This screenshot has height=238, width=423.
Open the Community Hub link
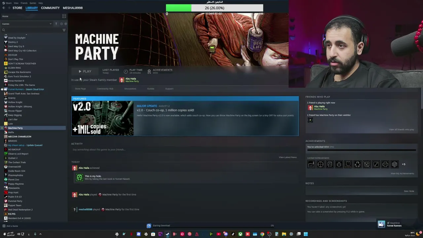click(x=105, y=89)
